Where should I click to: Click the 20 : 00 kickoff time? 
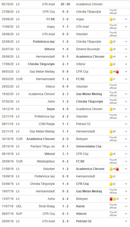(x=65, y=4)
